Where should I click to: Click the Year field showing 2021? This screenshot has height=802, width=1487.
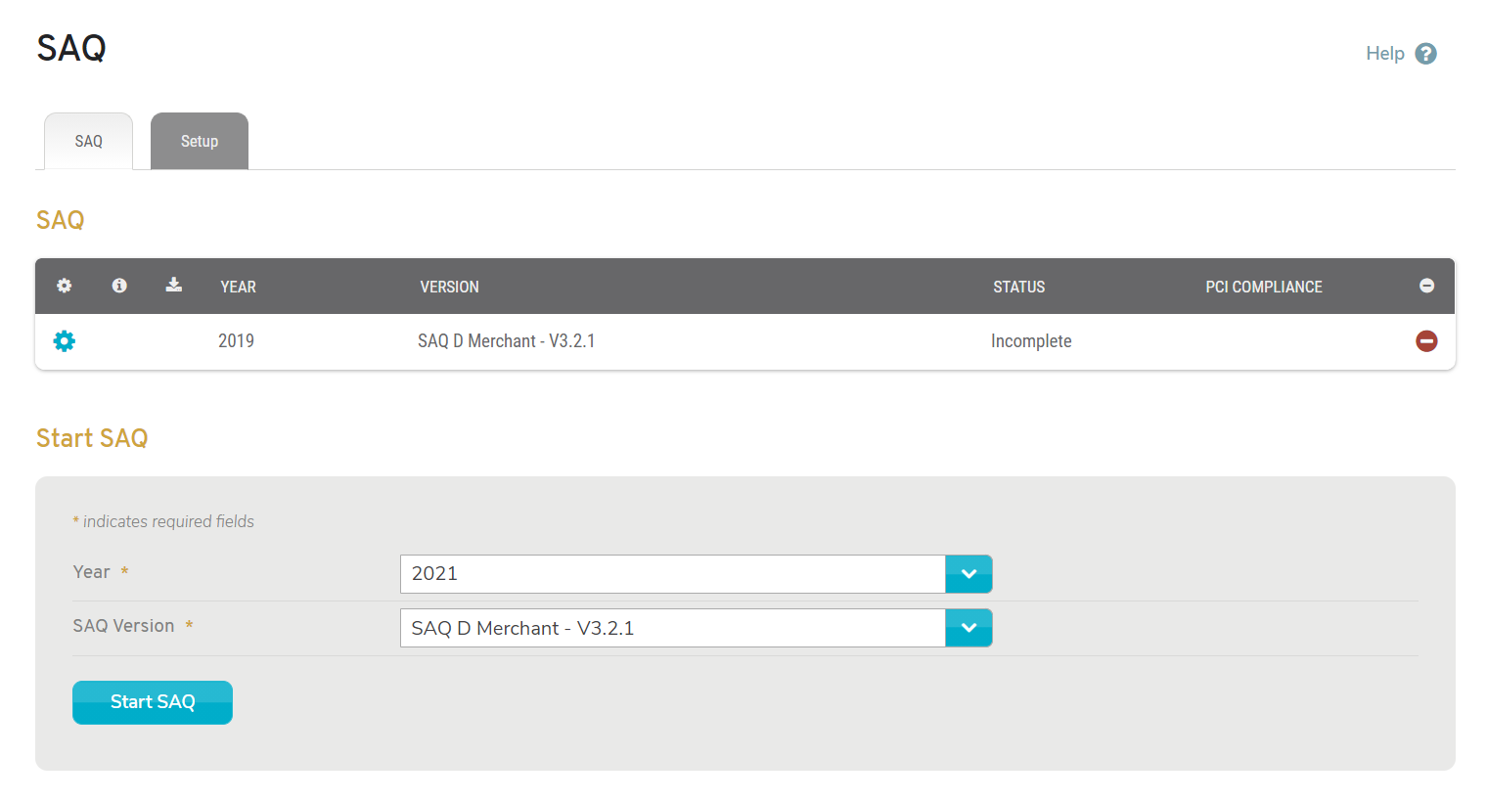(672, 574)
